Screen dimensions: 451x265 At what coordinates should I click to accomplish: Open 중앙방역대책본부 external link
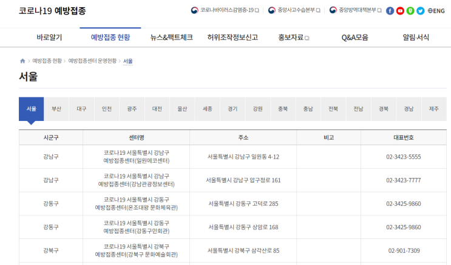point(356,10)
